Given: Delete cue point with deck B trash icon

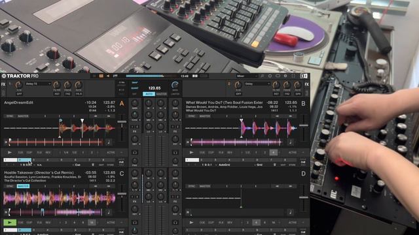Looking at the screenshot, I should coord(275,165).
